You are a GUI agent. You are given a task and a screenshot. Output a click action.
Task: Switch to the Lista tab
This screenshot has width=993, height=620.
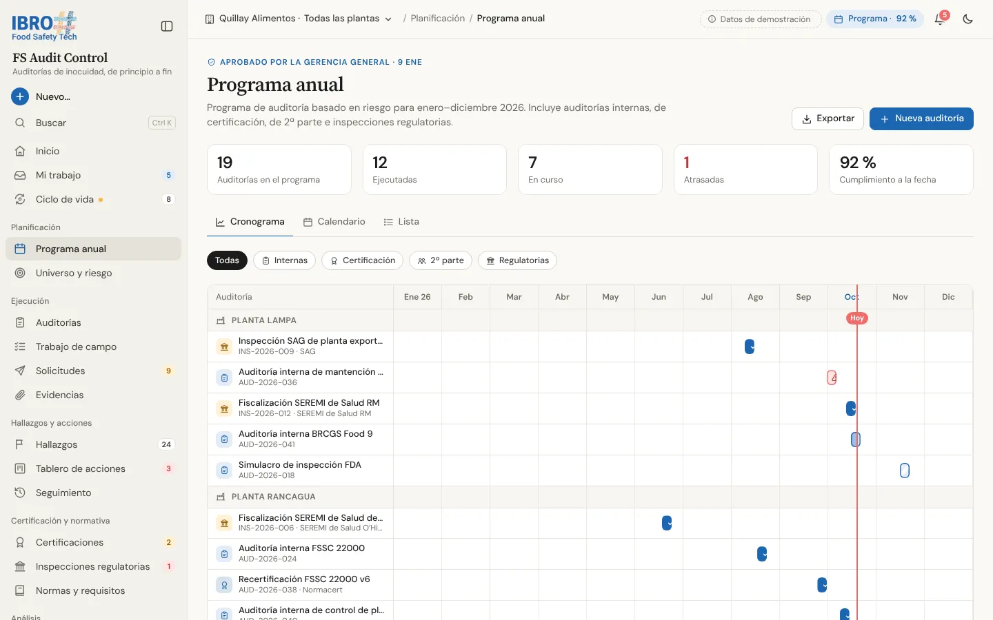click(401, 222)
